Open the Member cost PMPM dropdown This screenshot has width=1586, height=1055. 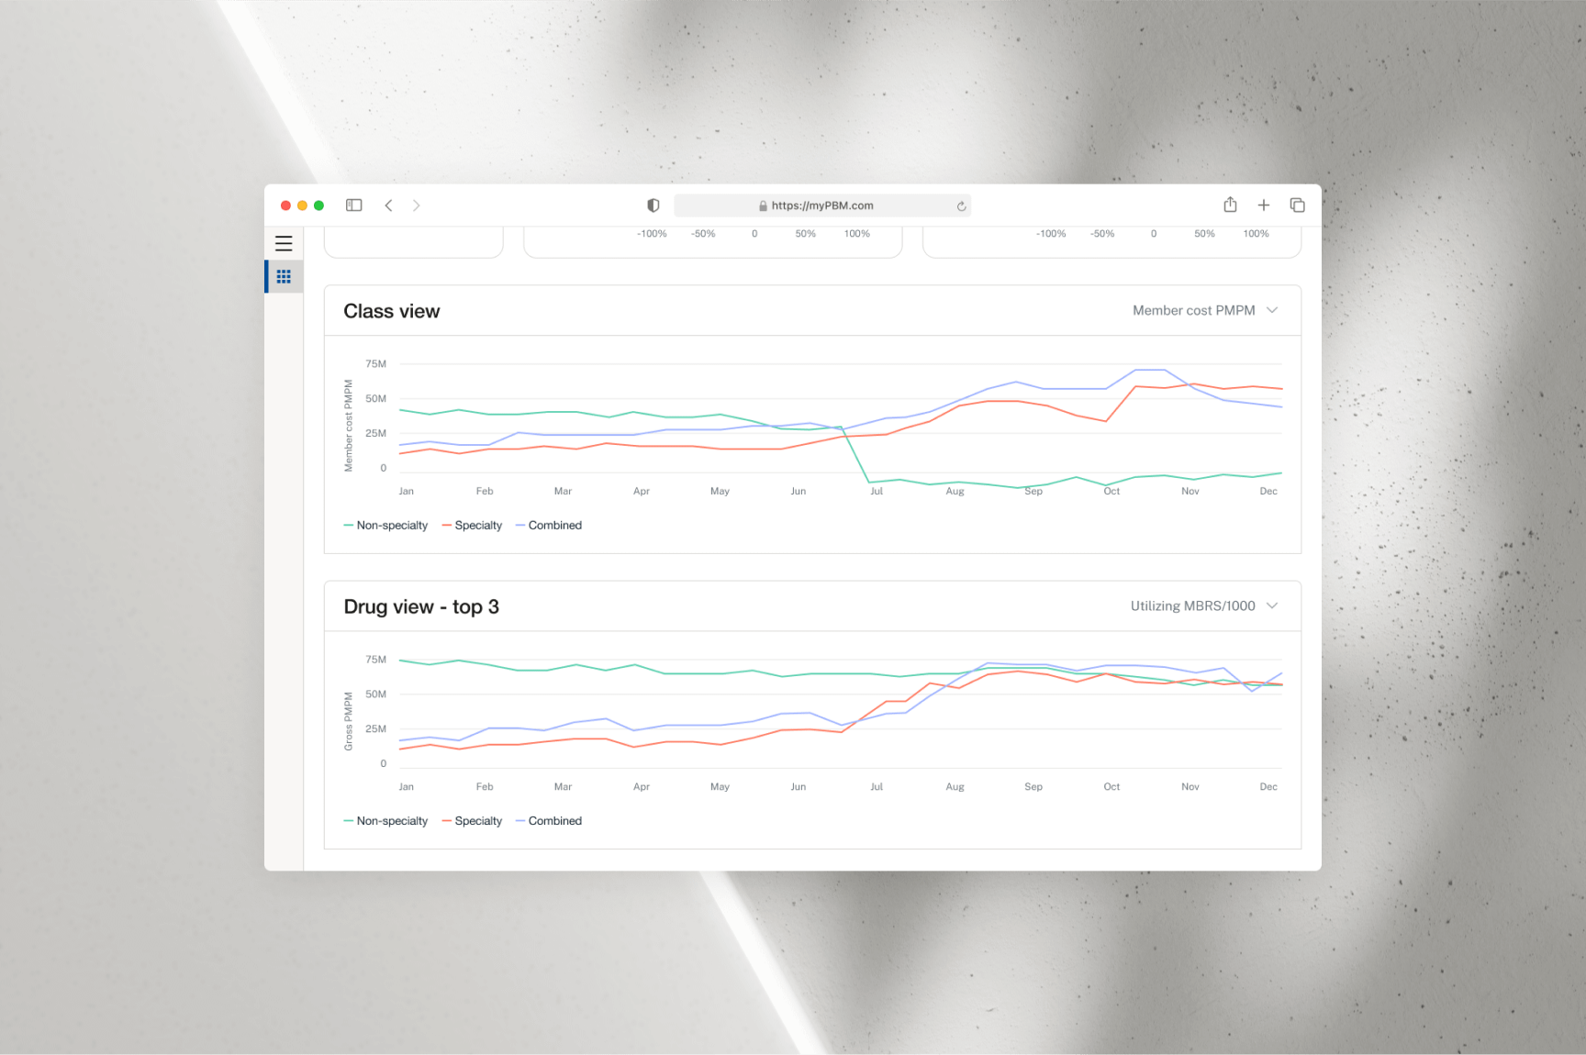tap(1193, 311)
